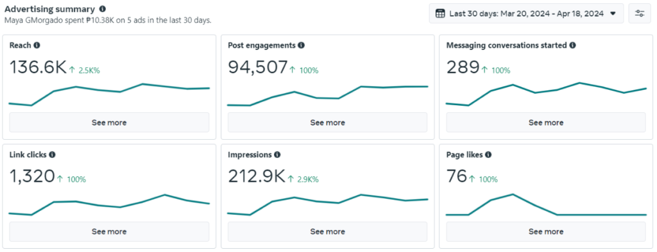See more under Impressions card

(x=327, y=231)
